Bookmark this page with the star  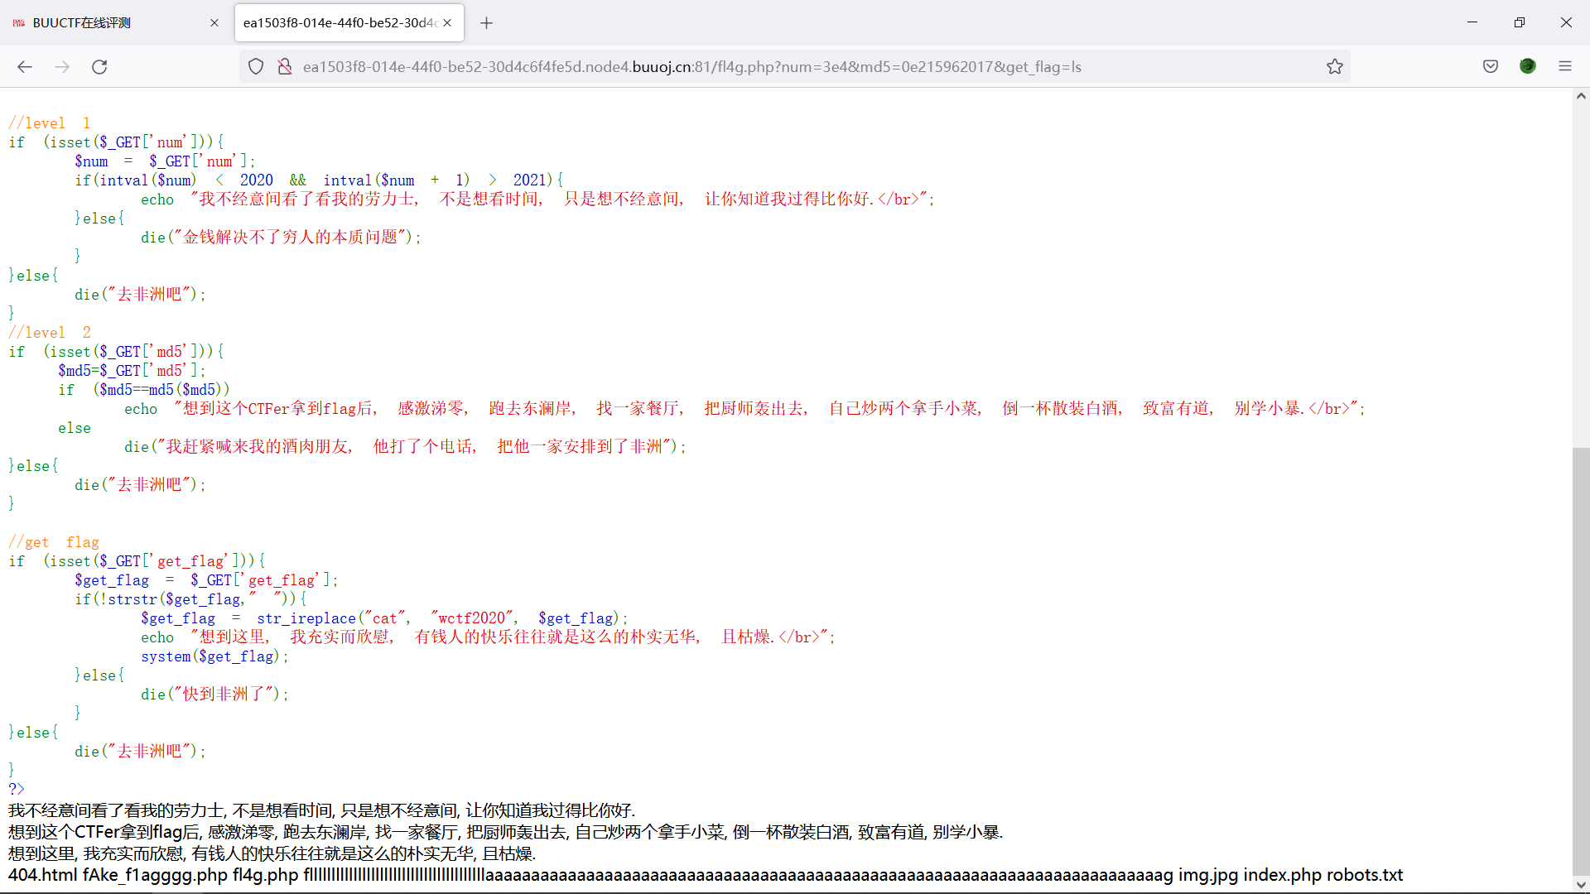pos(1334,67)
